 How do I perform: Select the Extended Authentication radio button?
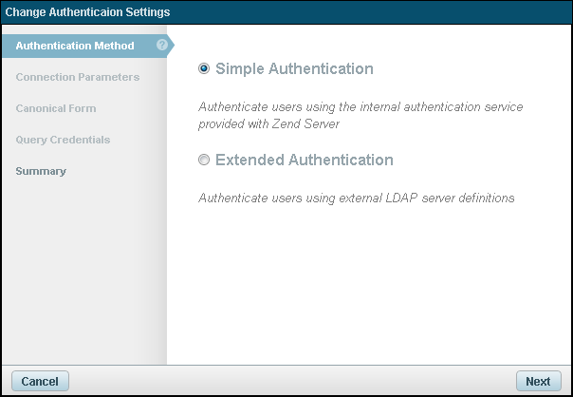click(204, 161)
